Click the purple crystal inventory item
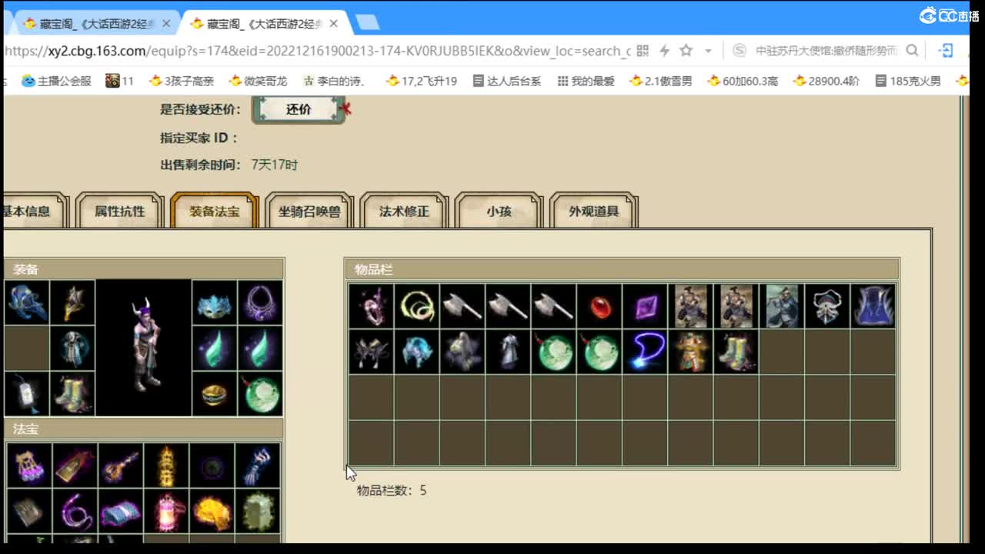The image size is (985, 554). click(645, 306)
